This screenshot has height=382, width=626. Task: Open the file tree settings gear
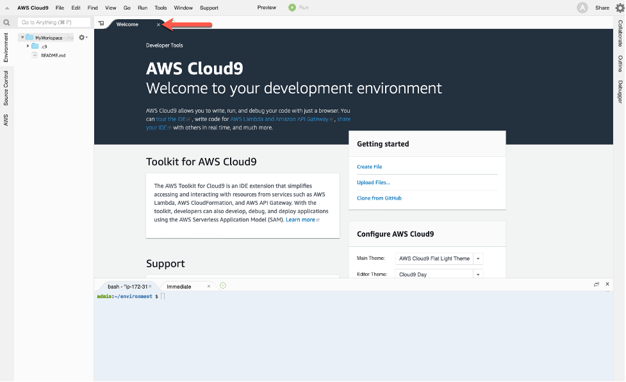click(x=81, y=38)
